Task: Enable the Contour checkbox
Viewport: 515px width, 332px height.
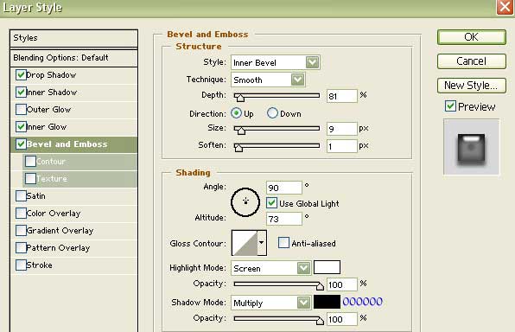Action: coord(30,162)
